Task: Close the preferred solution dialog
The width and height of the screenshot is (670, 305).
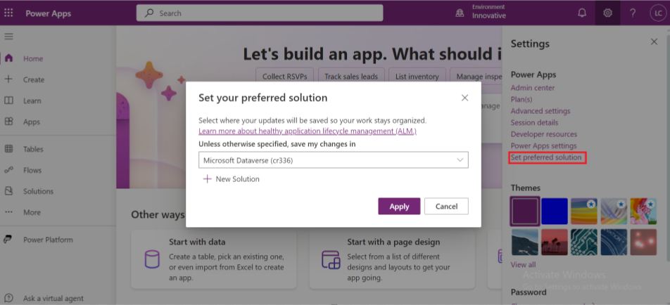Action: (464, 98)
